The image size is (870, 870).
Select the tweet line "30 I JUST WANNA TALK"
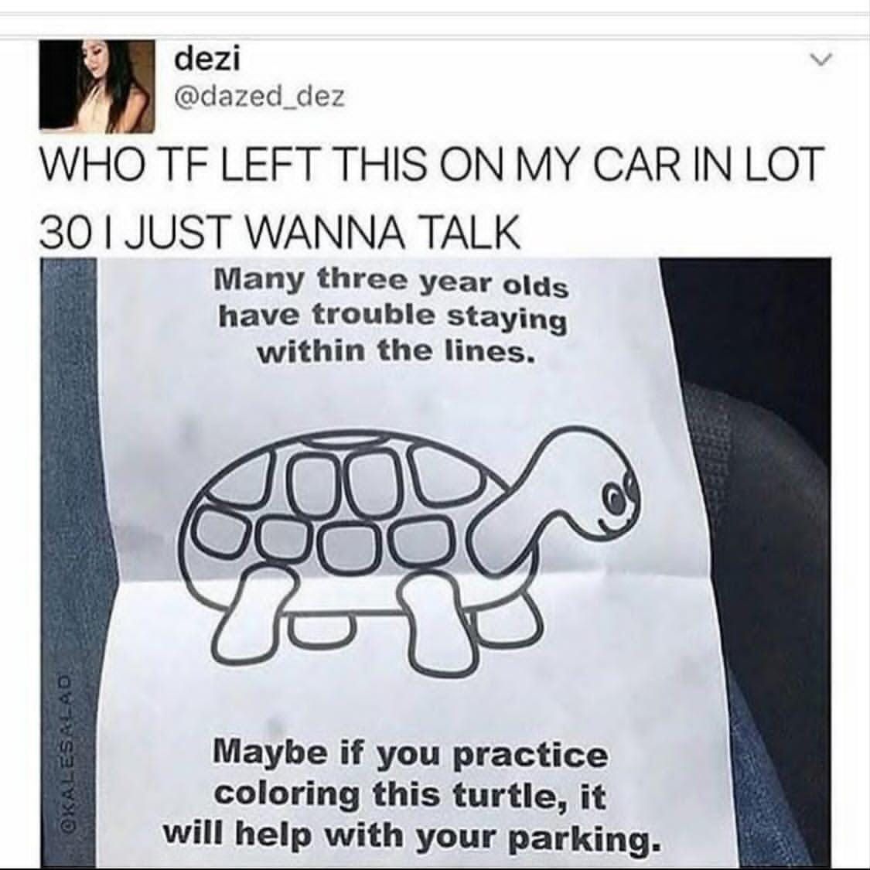(281, 230)
